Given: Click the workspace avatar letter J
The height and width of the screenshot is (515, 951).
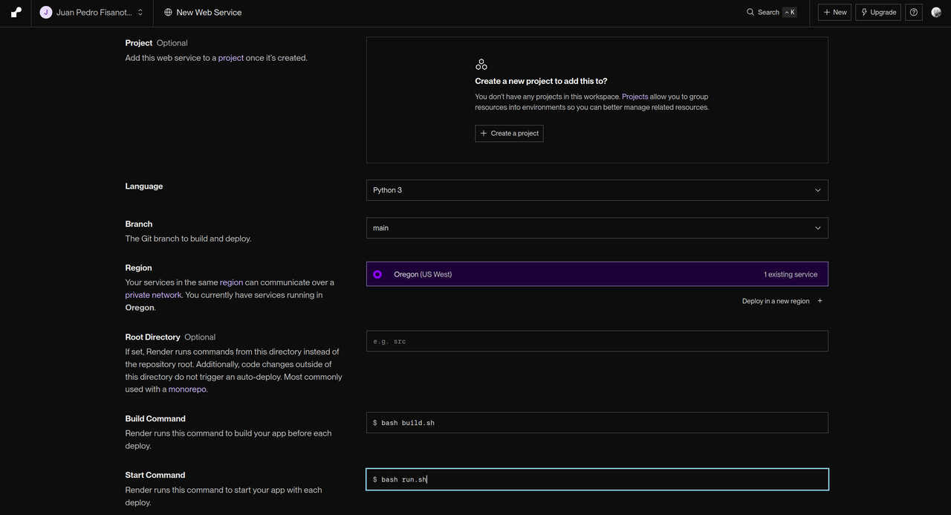Looking at the screenshot, I should 46,12.
